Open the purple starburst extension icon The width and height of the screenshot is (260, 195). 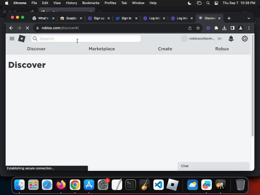(x=208, y=28)
